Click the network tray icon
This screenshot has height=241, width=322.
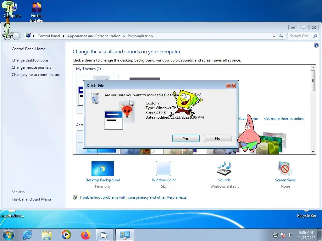click(x=275, y=235)
